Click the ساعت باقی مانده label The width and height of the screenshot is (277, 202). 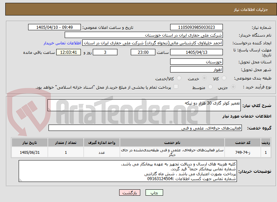click(x=39, y=52)
